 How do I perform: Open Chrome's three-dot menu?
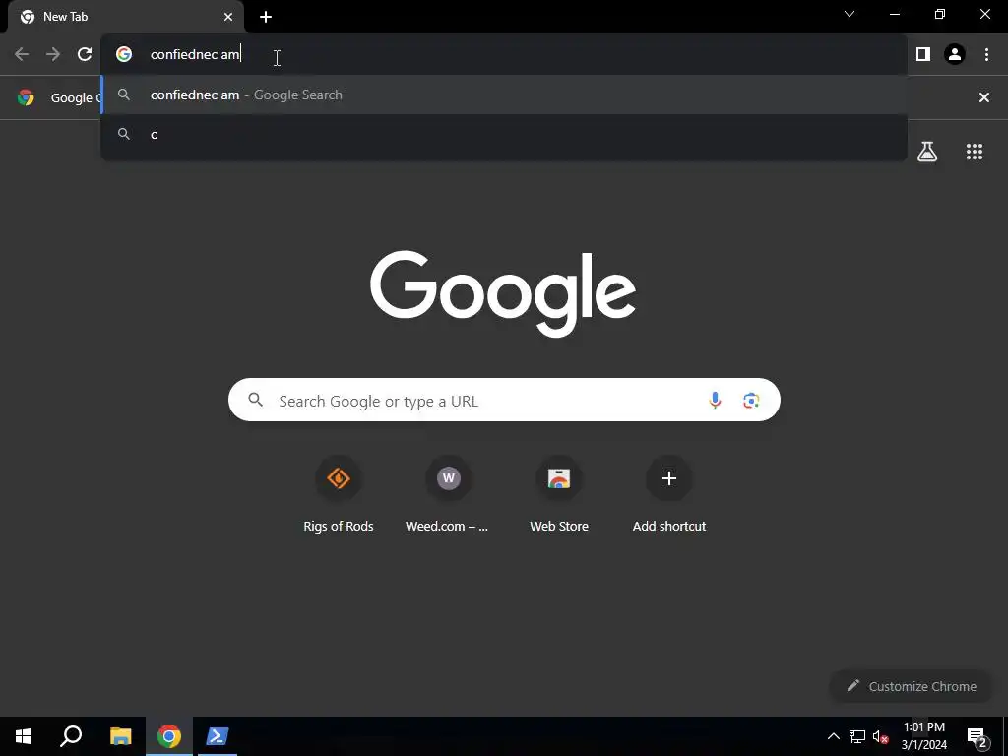click(x=986, y=55)
